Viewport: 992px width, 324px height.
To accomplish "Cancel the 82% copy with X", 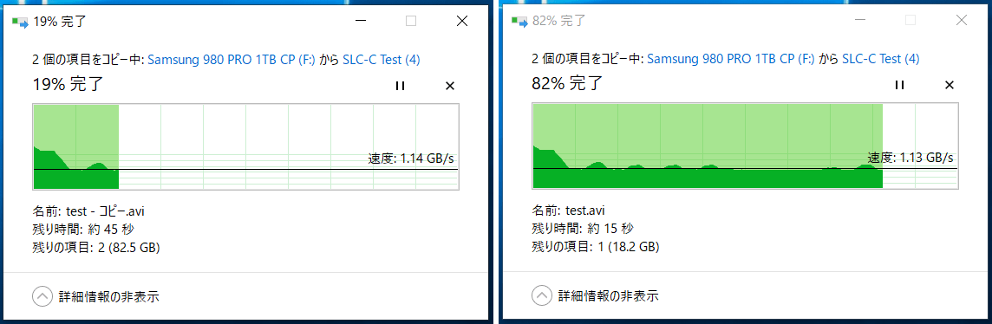I will coord(949,86).
